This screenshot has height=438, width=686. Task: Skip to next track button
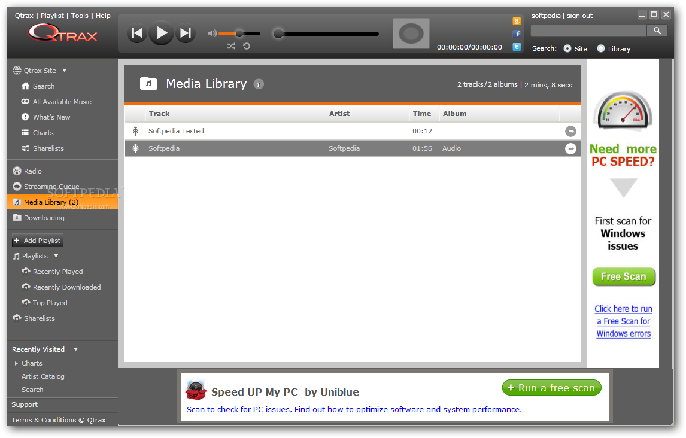(186, 34)
